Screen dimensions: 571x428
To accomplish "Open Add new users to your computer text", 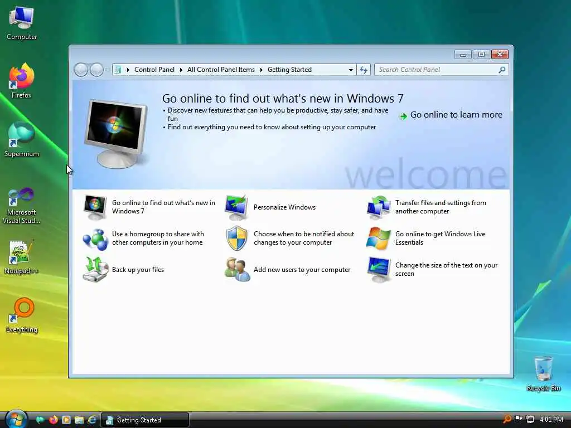I will pos(302,270).
